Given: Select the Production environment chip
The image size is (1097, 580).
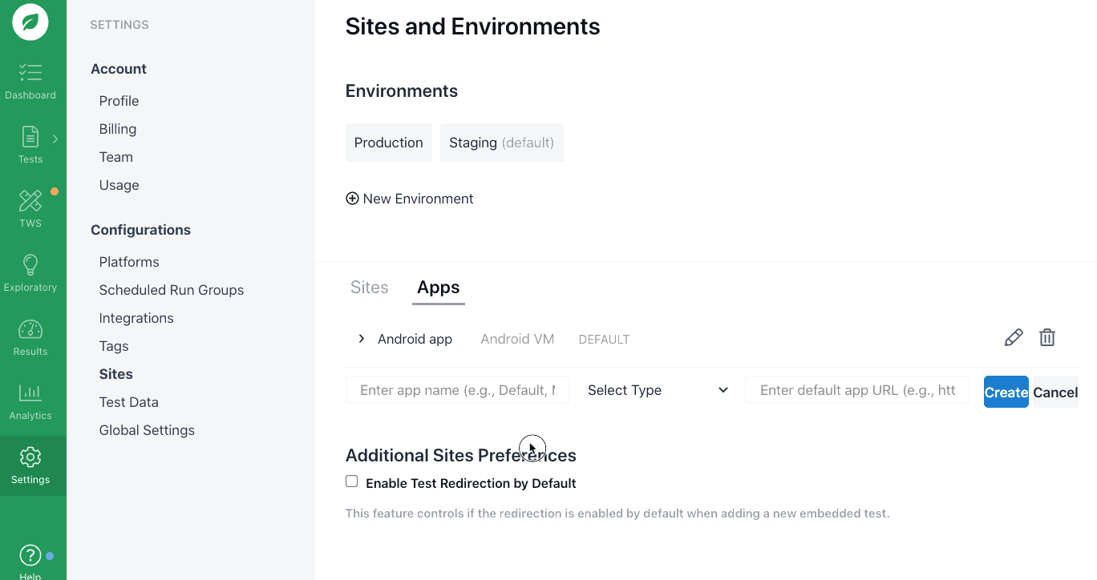Looking at the screenshot, I should point(389,143).
